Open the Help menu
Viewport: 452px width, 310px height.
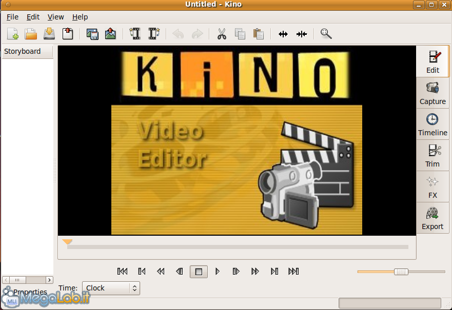tap(80, 17)
